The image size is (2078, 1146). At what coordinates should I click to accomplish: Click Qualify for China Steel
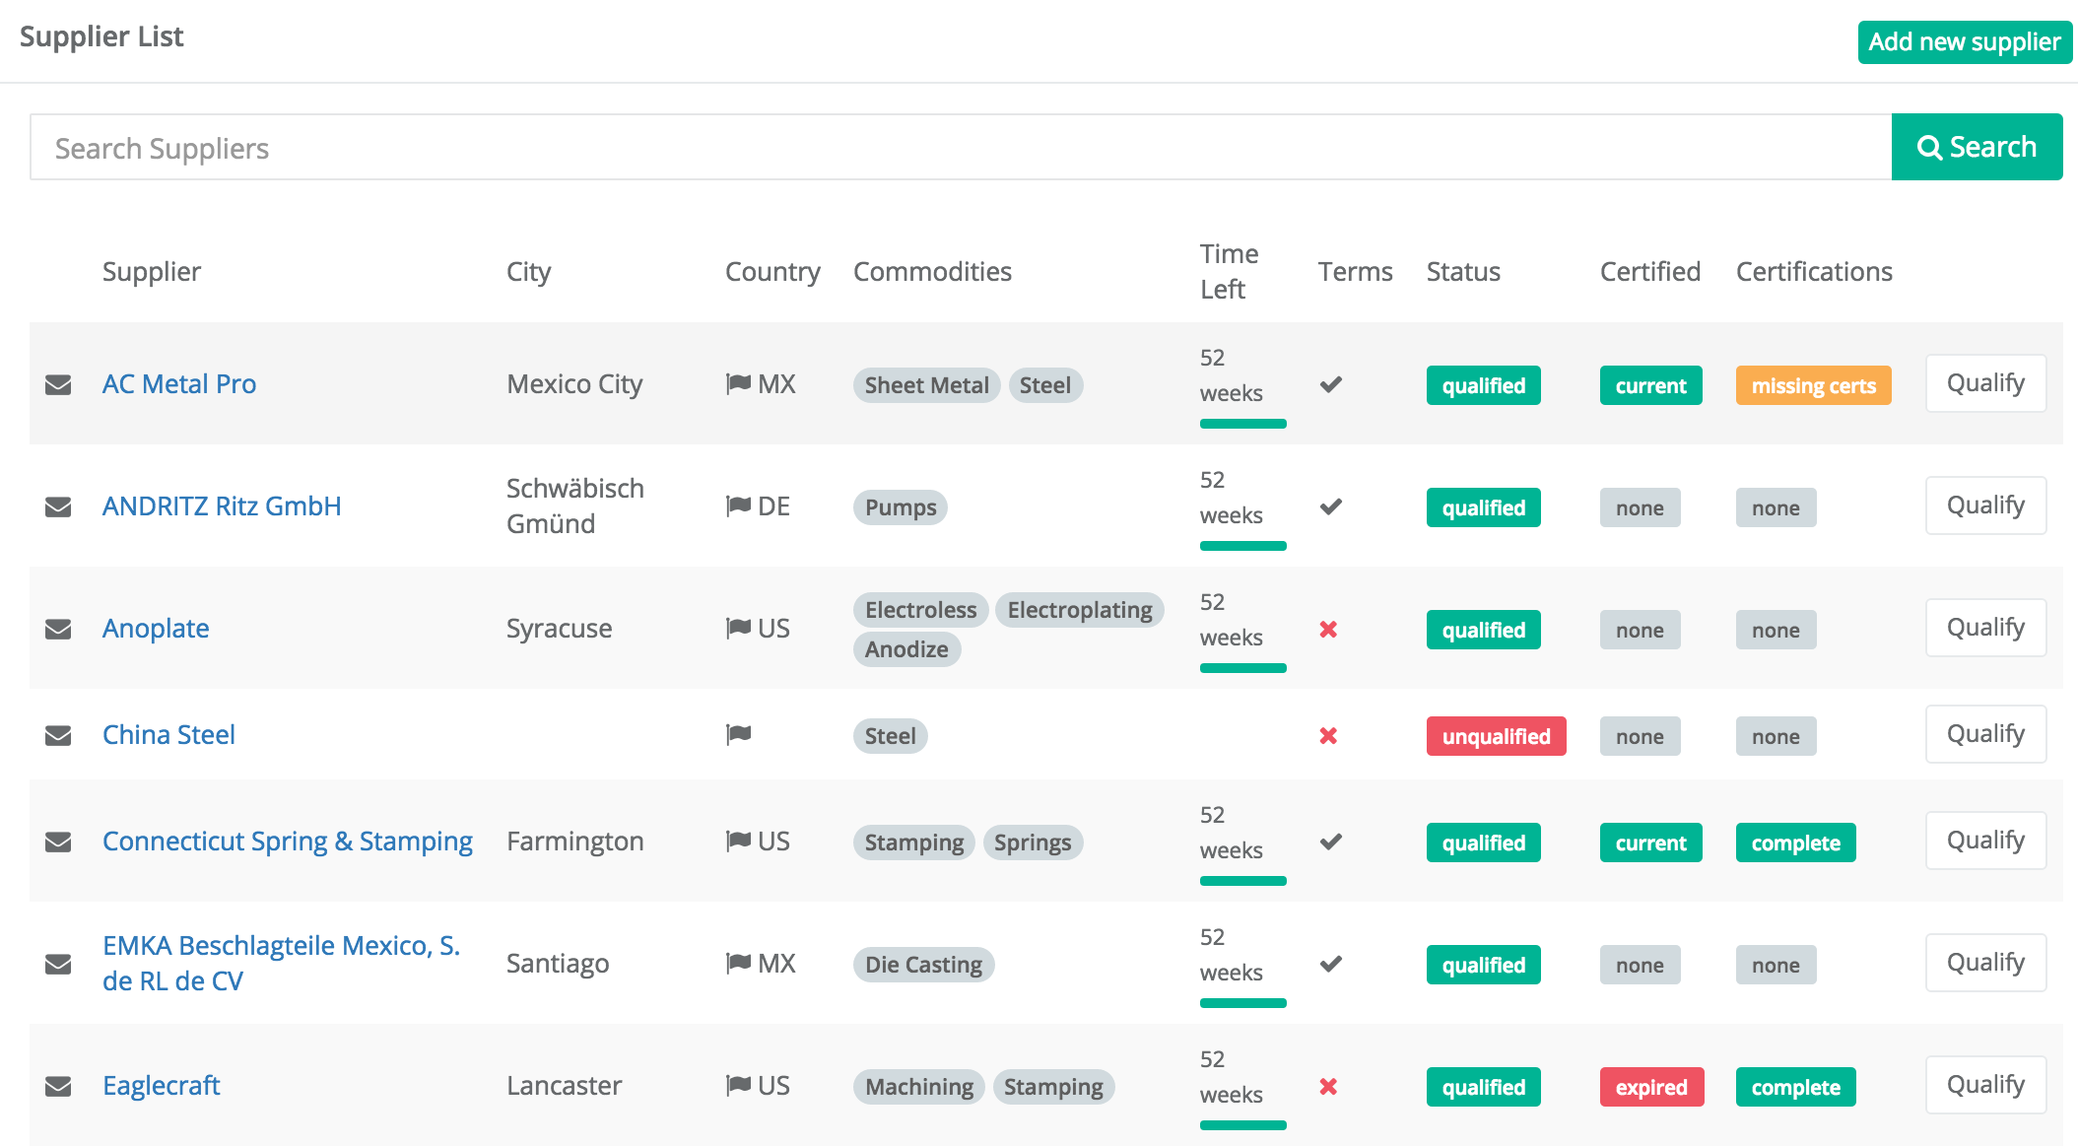coord(1985,734)
